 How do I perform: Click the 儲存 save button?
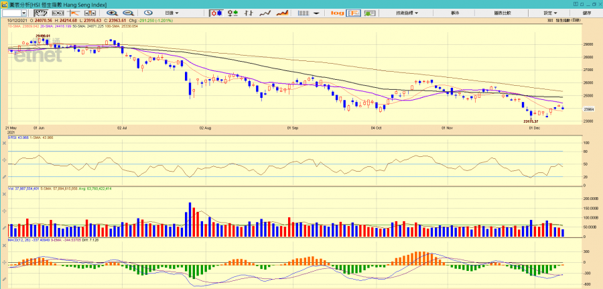[x=587, y=13]
